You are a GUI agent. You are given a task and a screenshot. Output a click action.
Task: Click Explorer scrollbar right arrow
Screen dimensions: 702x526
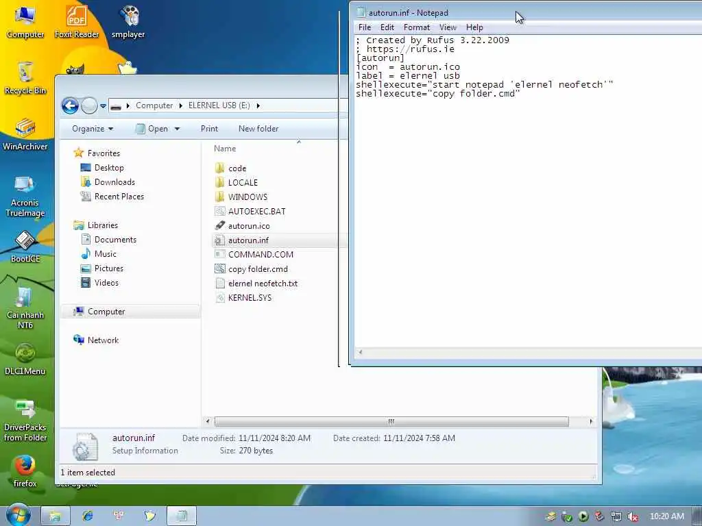click(x=591, y=421)
